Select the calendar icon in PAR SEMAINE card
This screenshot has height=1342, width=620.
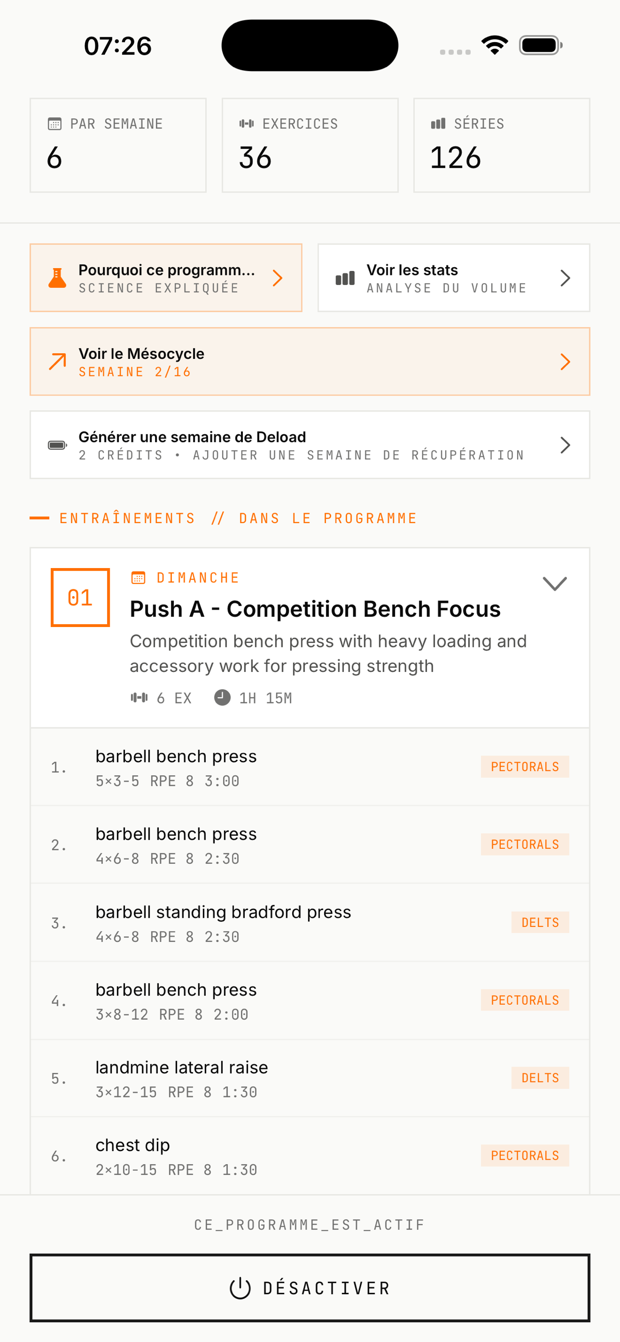pyautogui.click(x=54, y=124)
